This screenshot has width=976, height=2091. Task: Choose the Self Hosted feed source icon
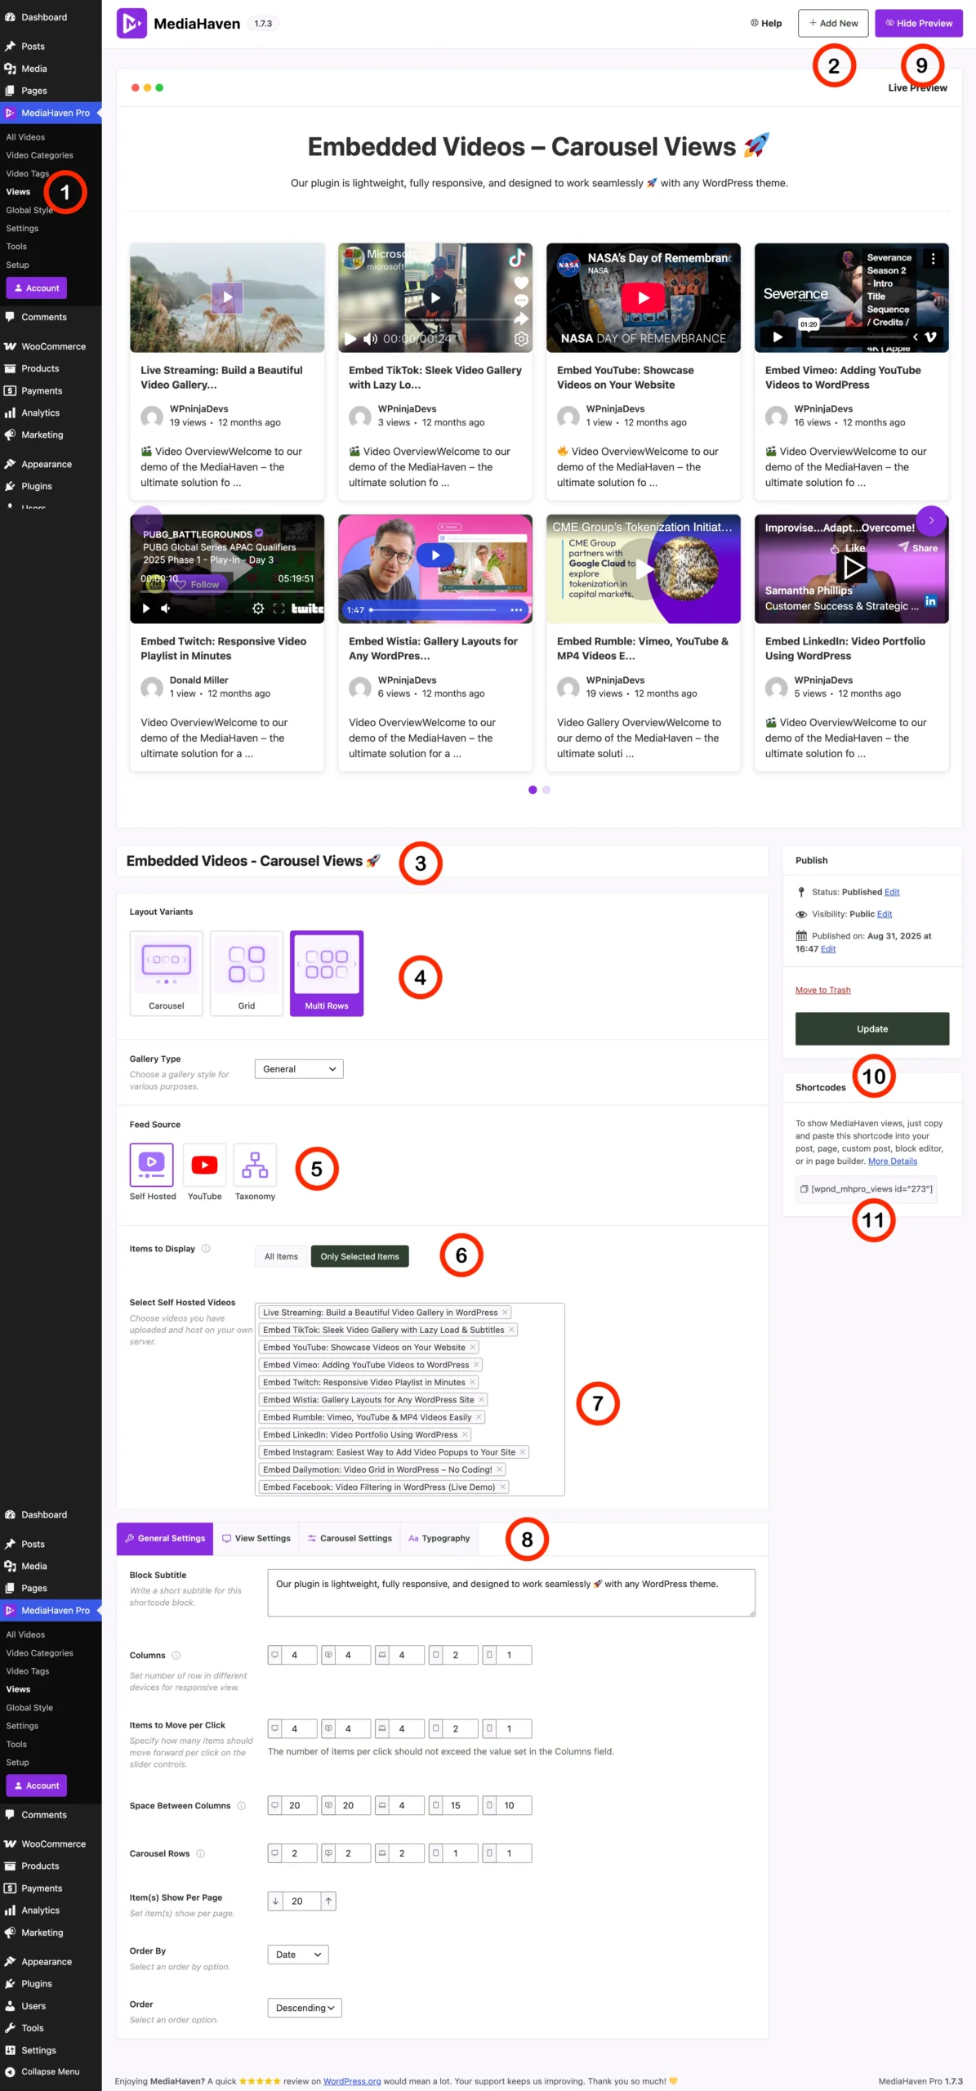point(152,1164)
